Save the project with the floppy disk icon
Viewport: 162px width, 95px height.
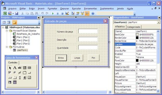pos(17,14)
